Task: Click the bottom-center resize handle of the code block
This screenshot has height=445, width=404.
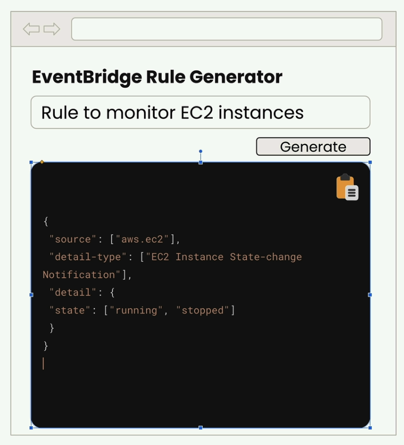Action: click(x=201, y=428)
